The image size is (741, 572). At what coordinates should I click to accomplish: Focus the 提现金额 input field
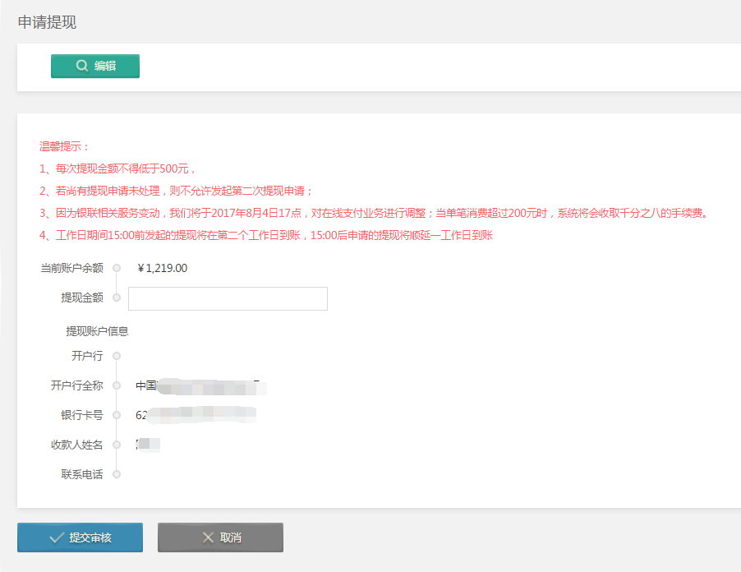228,298
